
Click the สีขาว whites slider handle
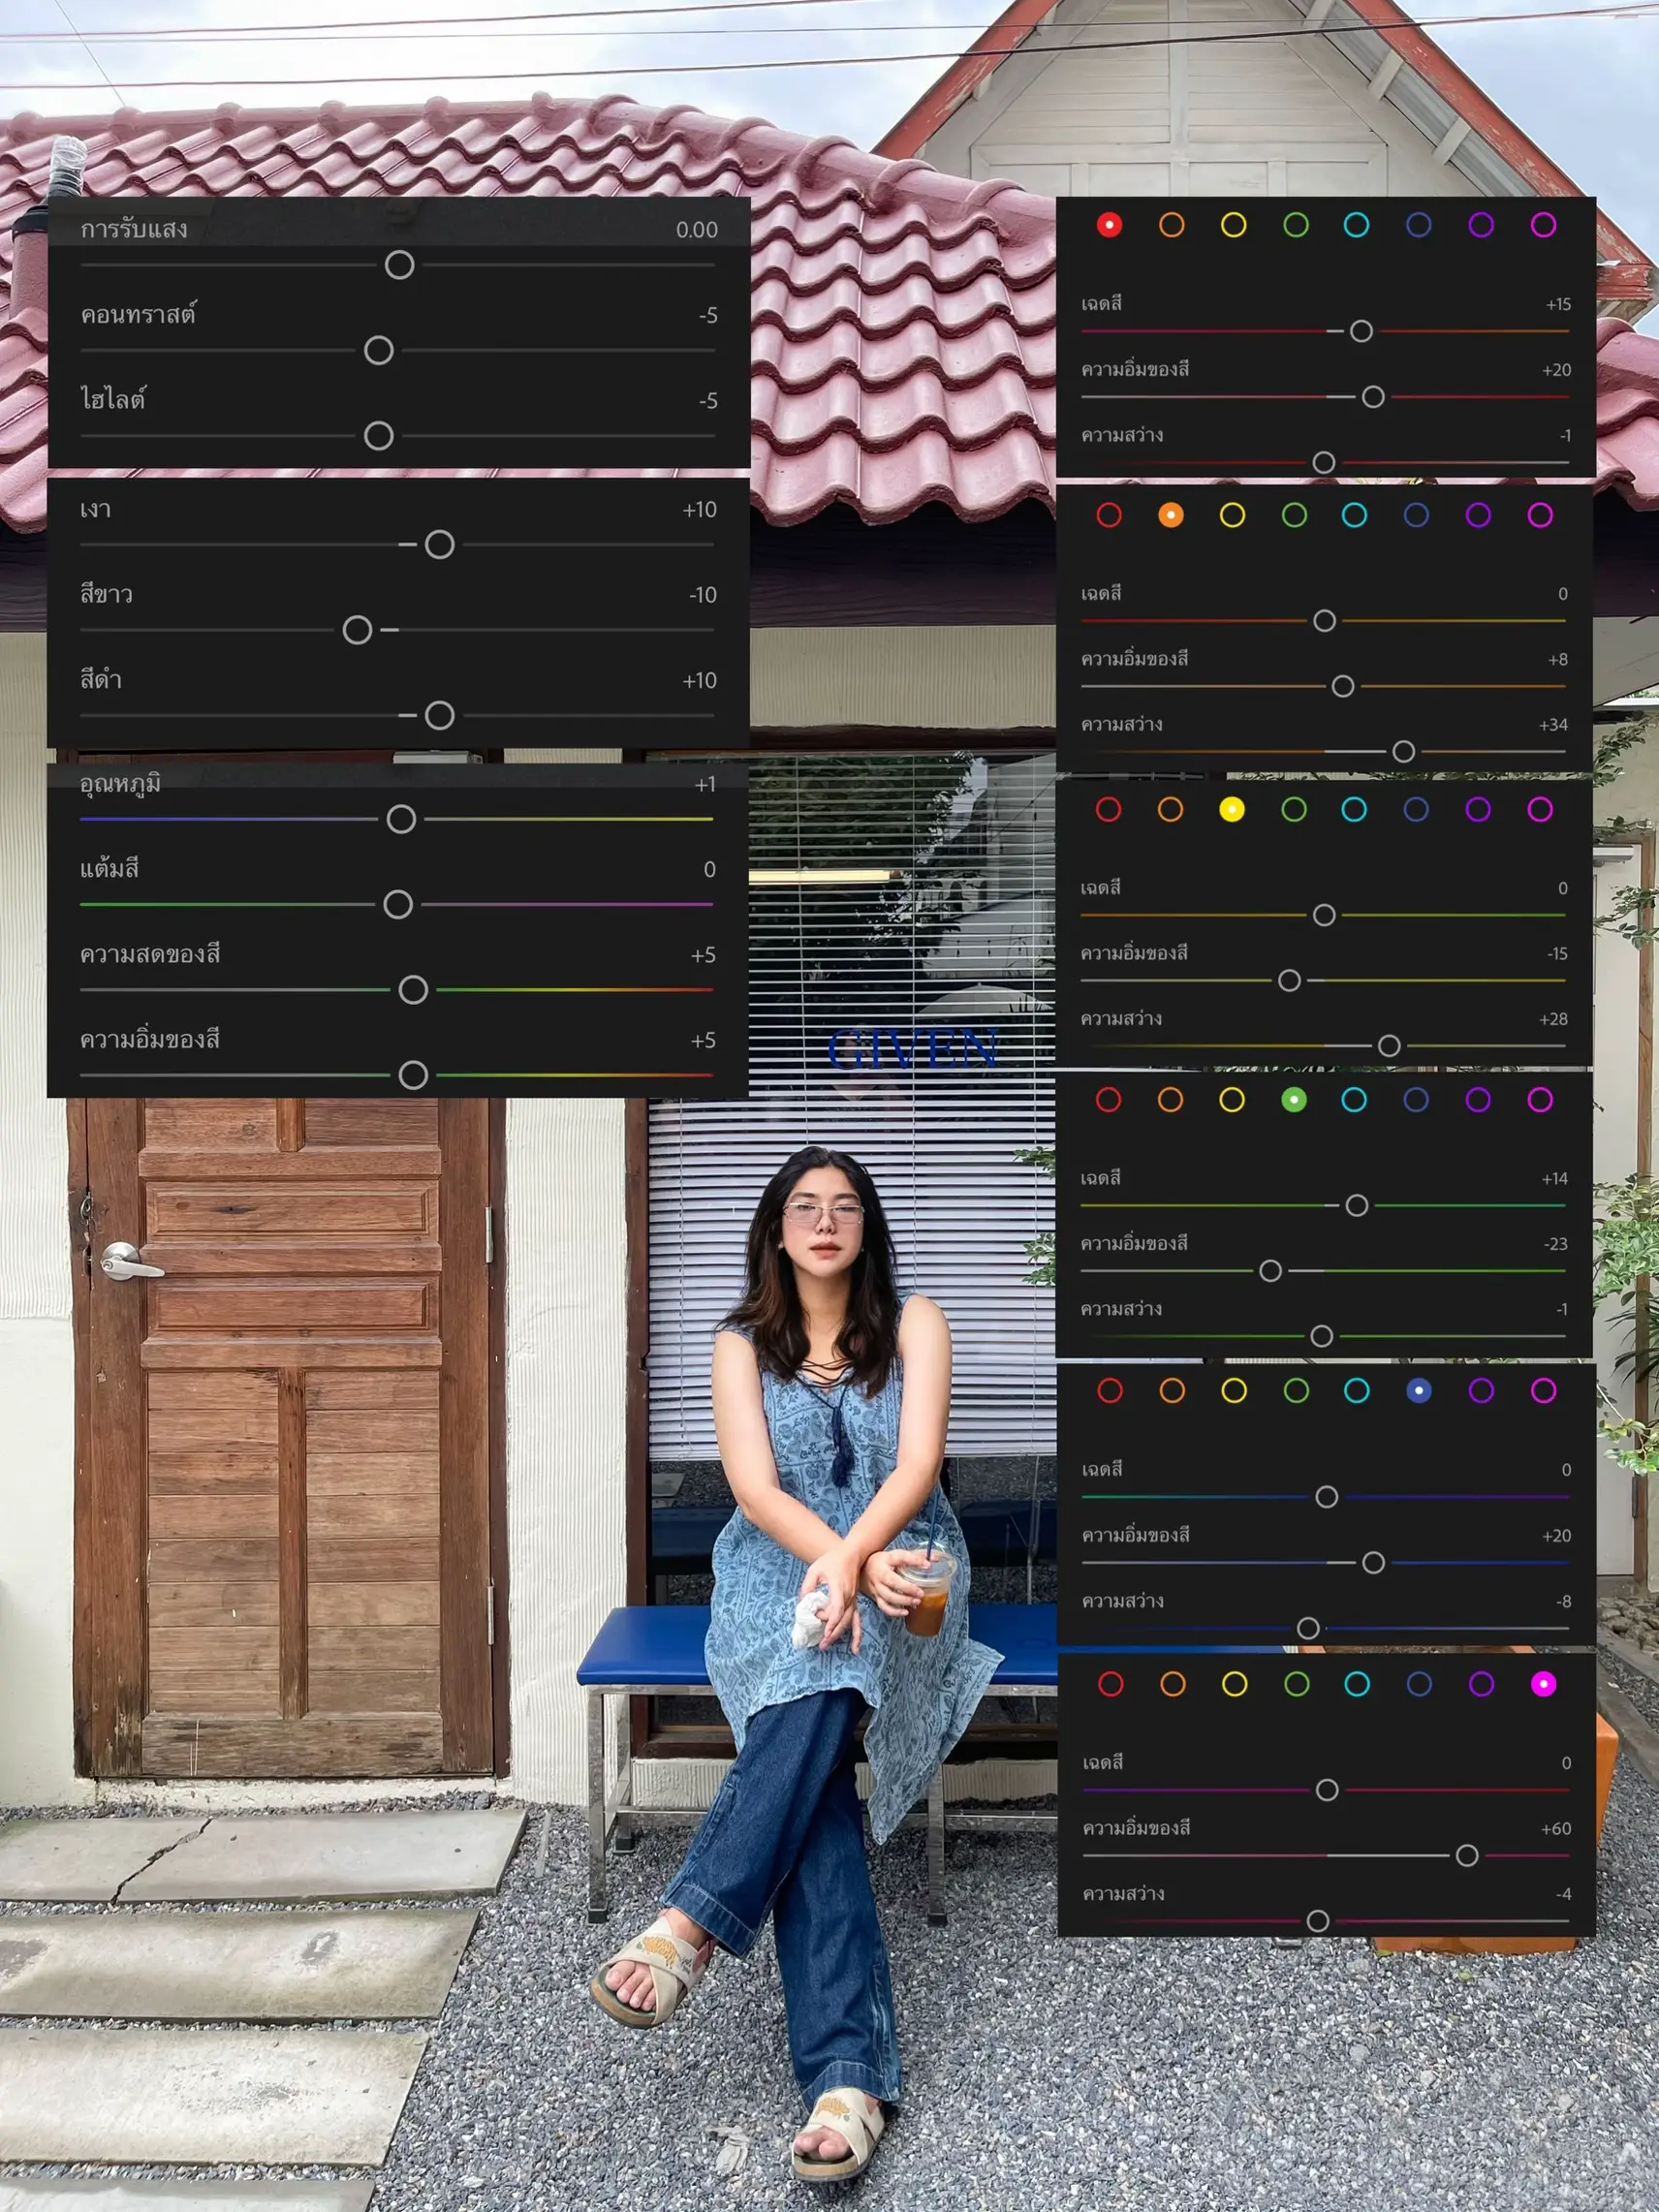357,630
